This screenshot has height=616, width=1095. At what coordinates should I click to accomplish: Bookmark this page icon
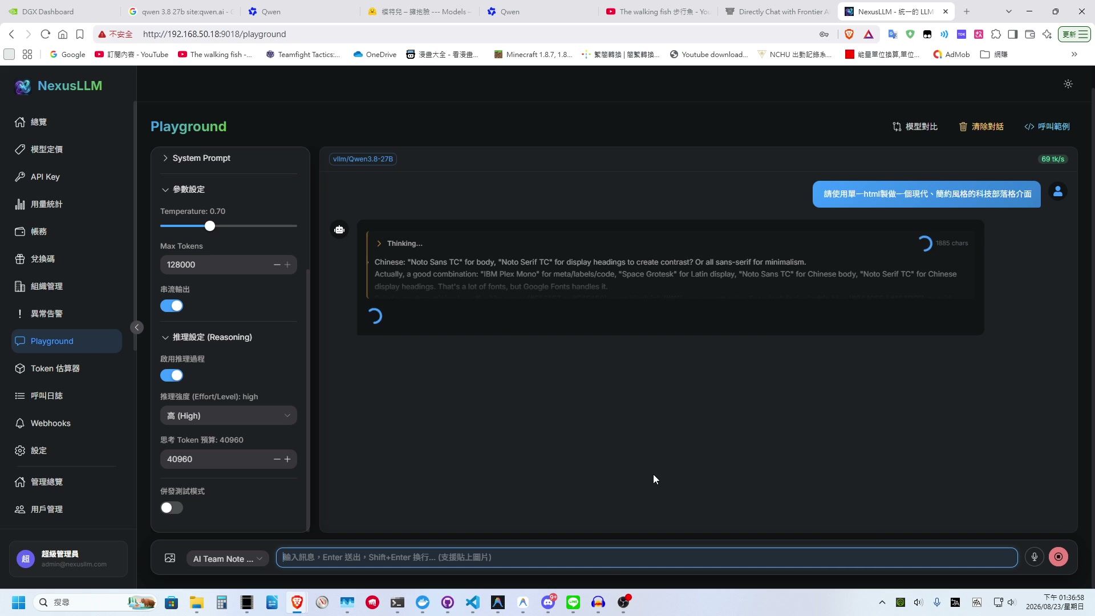(80, 34)
